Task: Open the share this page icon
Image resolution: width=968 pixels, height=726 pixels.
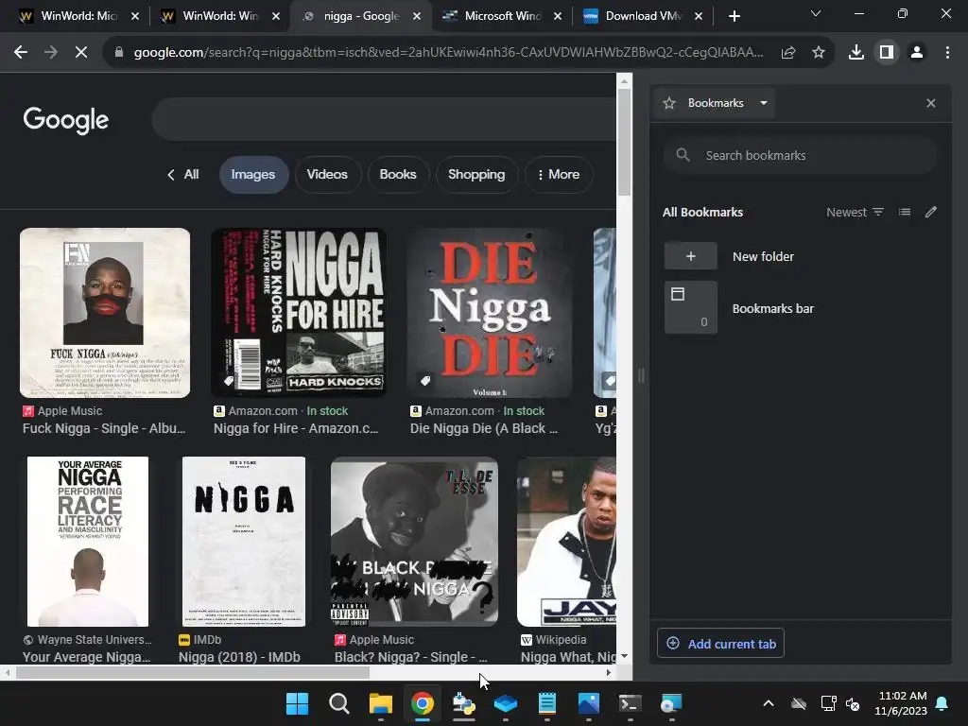Action: (x=788, y=53)
